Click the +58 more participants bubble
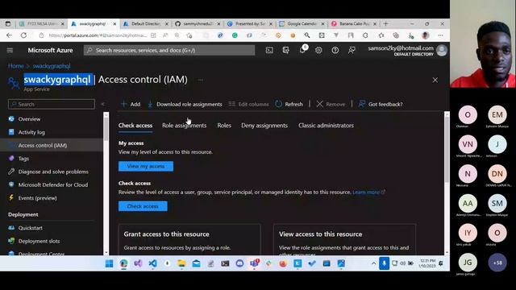Image resolution: width=516 pixels, height=290 pixels. [497, 263]
